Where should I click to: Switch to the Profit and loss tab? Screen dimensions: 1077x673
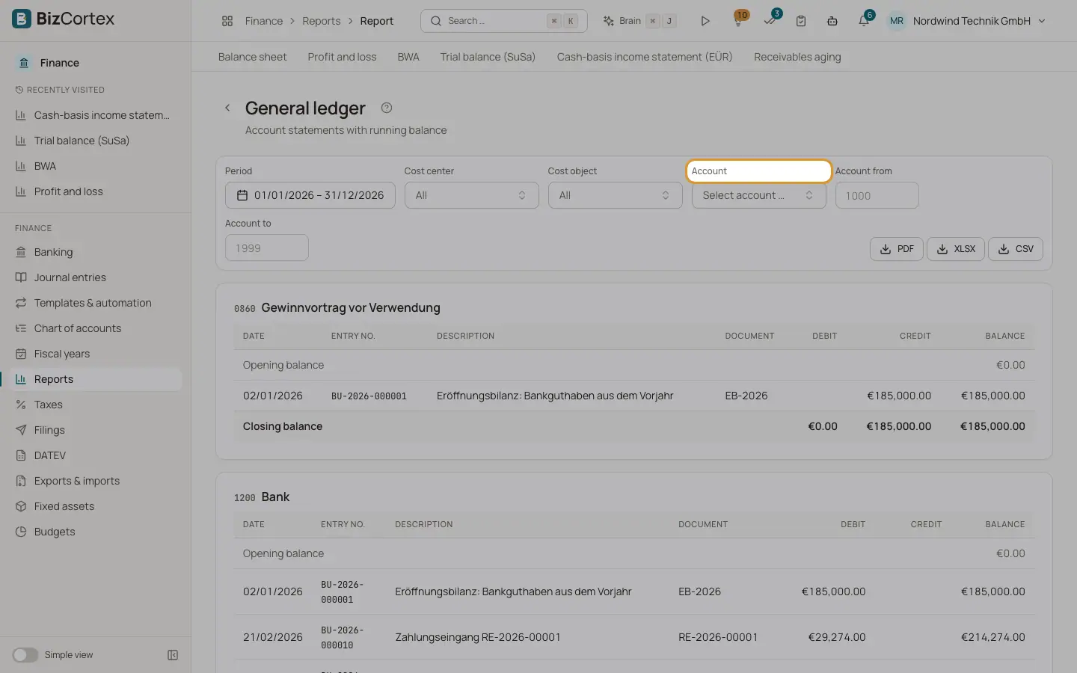(342, 57)
